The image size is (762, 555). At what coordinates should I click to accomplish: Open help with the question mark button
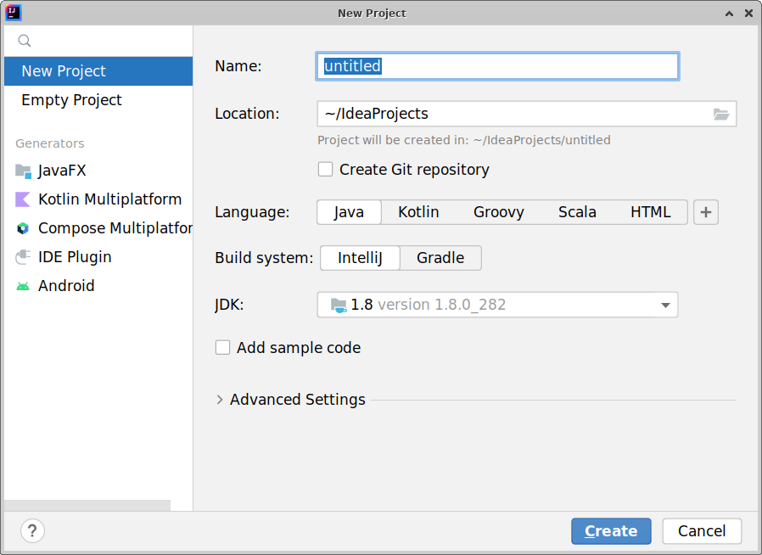coord(32,531)
